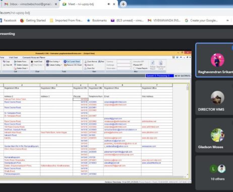Image resolution: width=233 pixels, height=192 pixels.
Task: Open the VIVEKANANDA INS... bookmark
Action: [x=164, y=20]
